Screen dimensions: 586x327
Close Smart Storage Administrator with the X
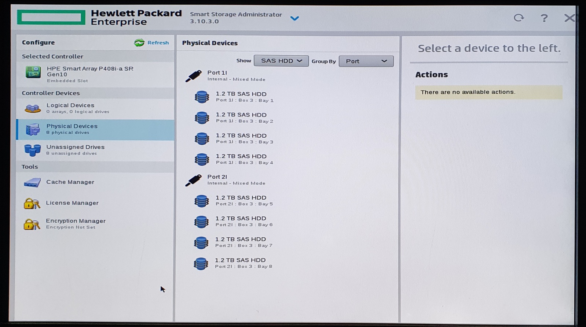(x=569, y=18)
